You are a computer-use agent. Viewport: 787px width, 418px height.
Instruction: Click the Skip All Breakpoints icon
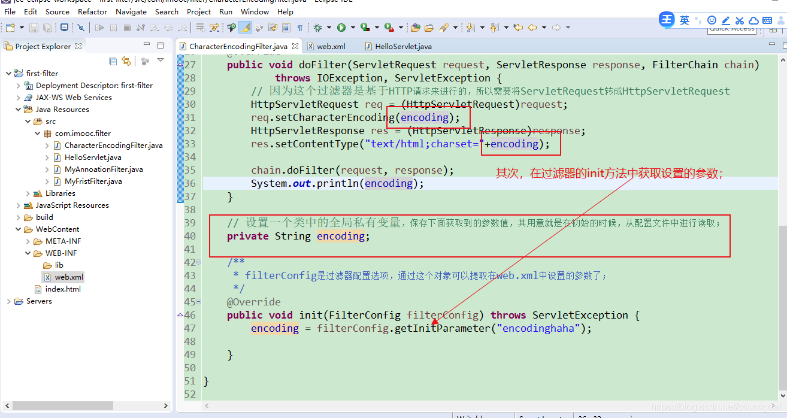coord(81,28)
